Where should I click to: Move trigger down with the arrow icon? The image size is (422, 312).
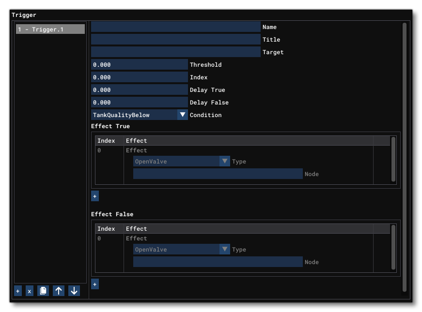coord(74,291)
